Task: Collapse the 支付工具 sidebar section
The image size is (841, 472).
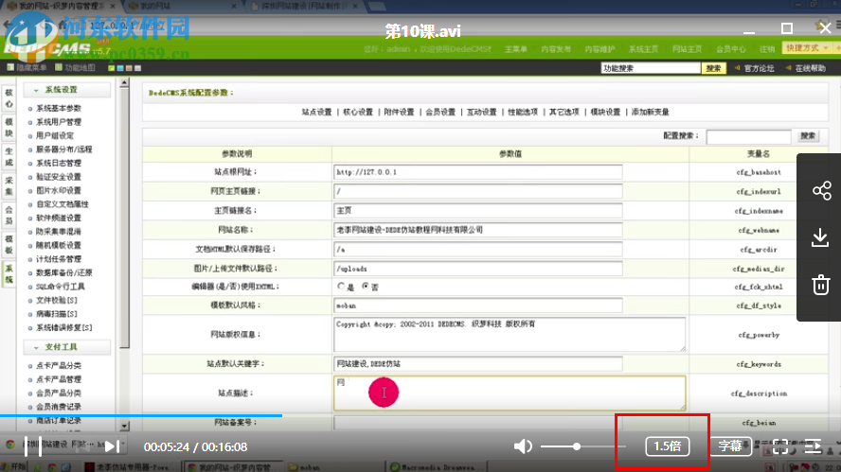Action: (67, 347)
